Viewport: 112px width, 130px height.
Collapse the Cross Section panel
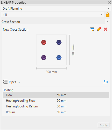click(107, 22)
